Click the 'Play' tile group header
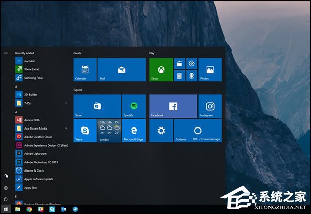The height and width of the screenshot is (214, 311). (x=152, y=53)
